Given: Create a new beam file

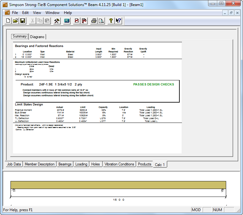Looking at the screenshot, I should (x=8, y=21).
